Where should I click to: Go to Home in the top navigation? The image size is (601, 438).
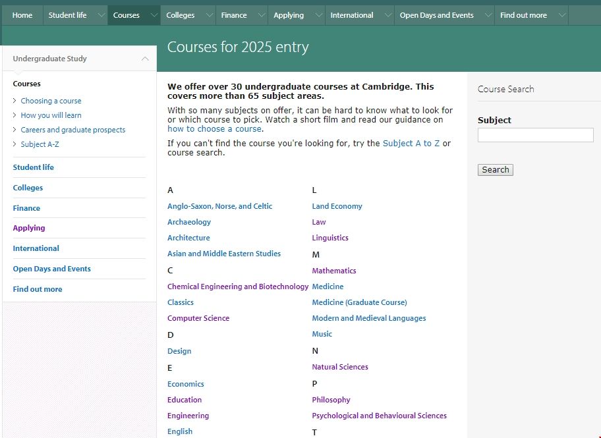click(22, 15)
